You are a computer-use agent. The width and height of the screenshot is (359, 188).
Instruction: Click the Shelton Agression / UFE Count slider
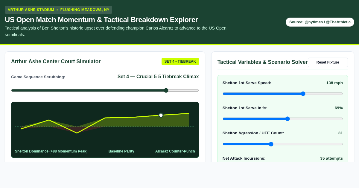(283, 144)
